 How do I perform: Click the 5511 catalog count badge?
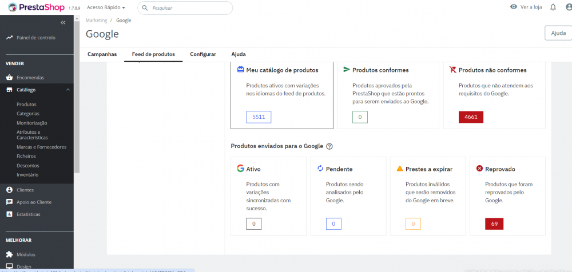[x=259, y=117]
